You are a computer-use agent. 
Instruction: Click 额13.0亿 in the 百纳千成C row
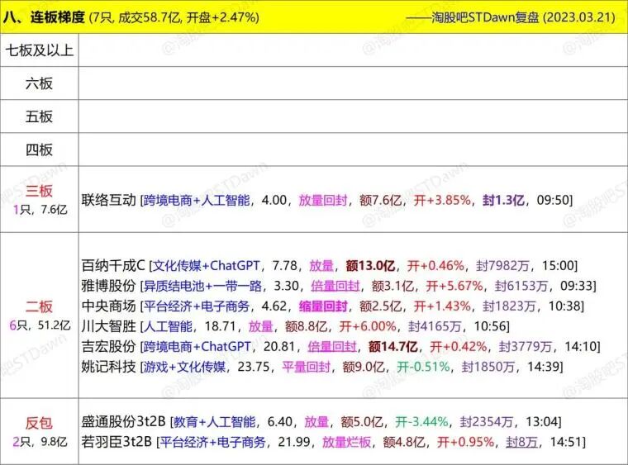(x=370, y=265)
